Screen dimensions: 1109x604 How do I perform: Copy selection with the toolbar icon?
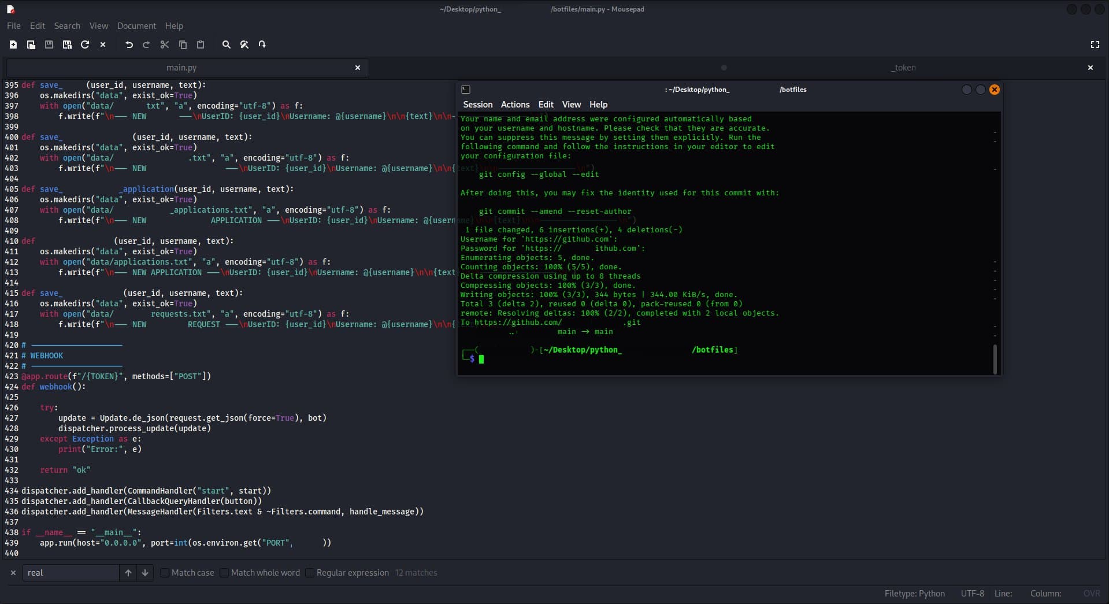pyautogui.click(x=183, y=45)
